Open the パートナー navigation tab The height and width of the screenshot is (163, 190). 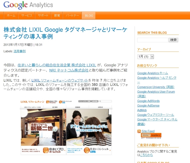tap(72, 16)
